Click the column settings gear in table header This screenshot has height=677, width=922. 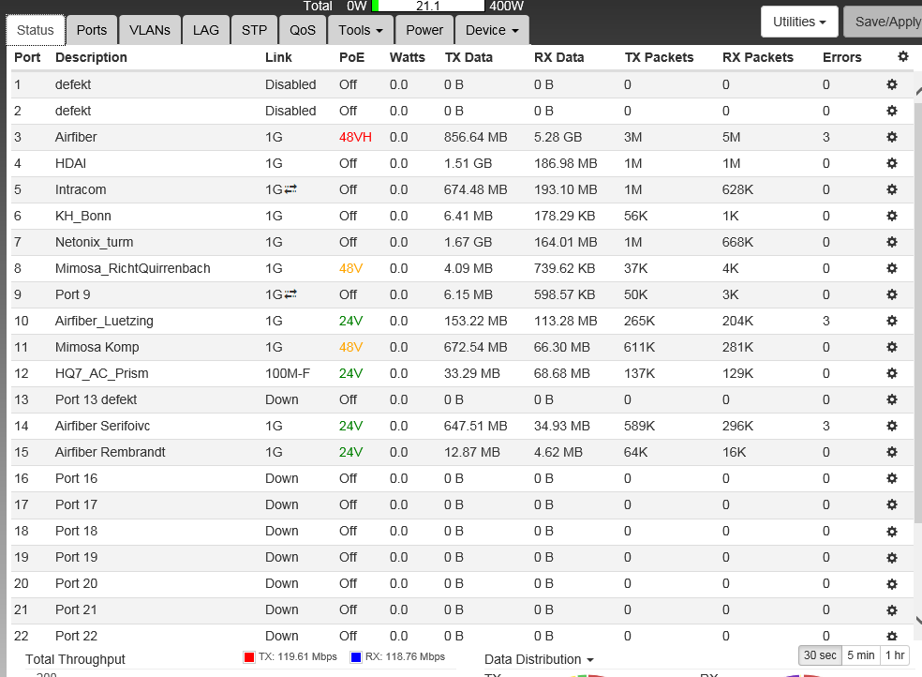(903, 57)
